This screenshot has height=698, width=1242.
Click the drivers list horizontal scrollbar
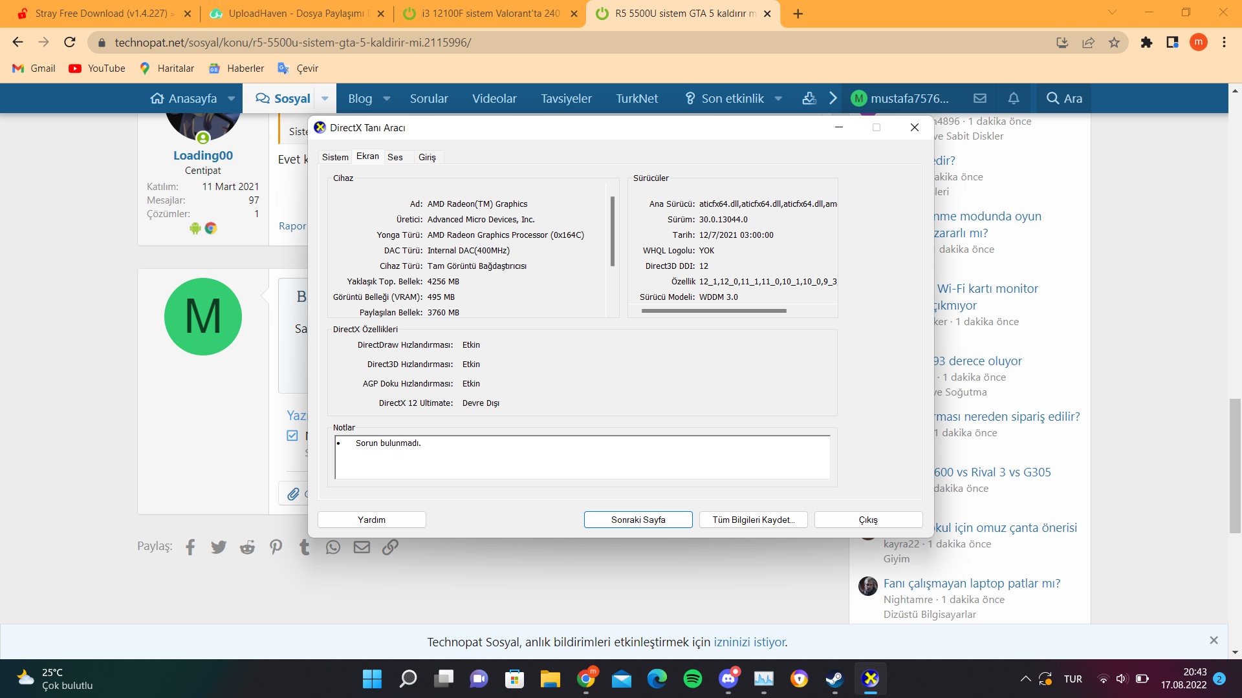click(x=714, y=311)
